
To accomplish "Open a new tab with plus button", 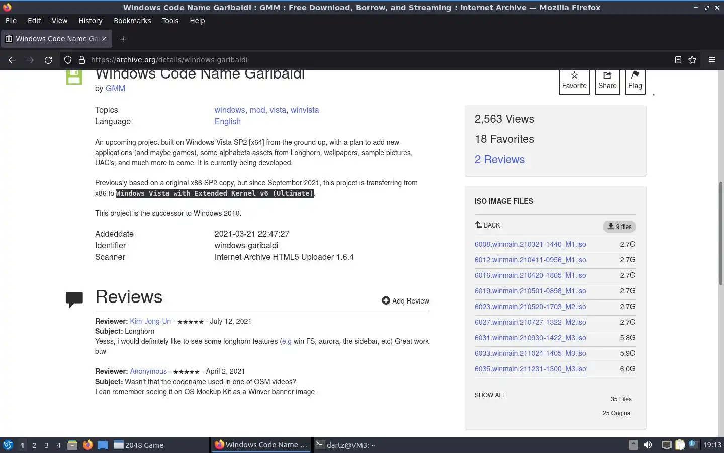I will (x=123, y=39).
